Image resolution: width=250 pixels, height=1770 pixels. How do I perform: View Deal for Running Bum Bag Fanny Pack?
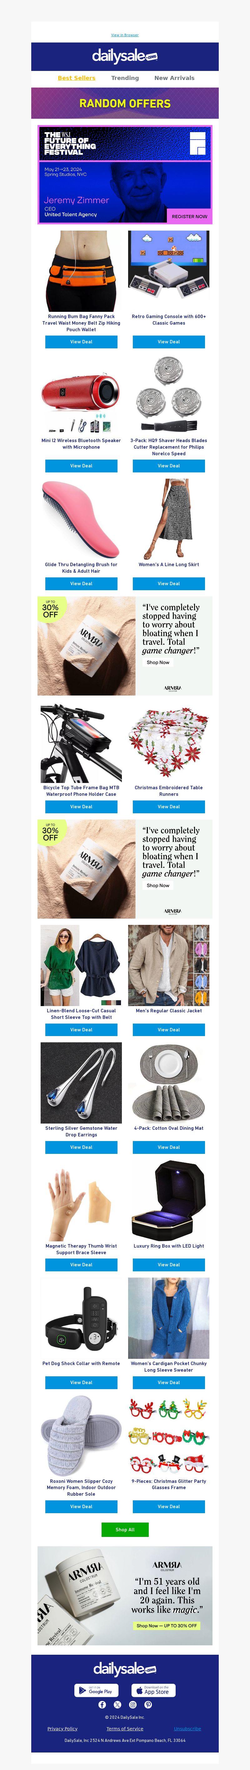coord(81,342)
